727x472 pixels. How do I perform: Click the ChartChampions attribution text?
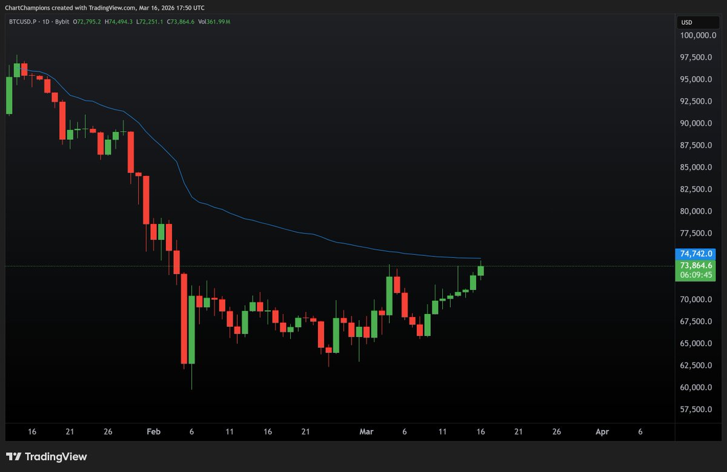point(105,7)
